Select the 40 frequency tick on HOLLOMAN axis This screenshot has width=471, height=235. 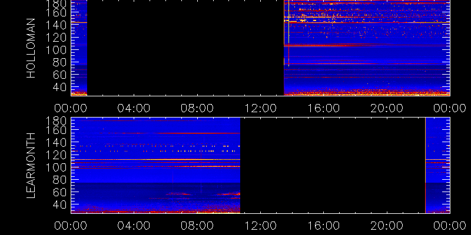[60, 87]
